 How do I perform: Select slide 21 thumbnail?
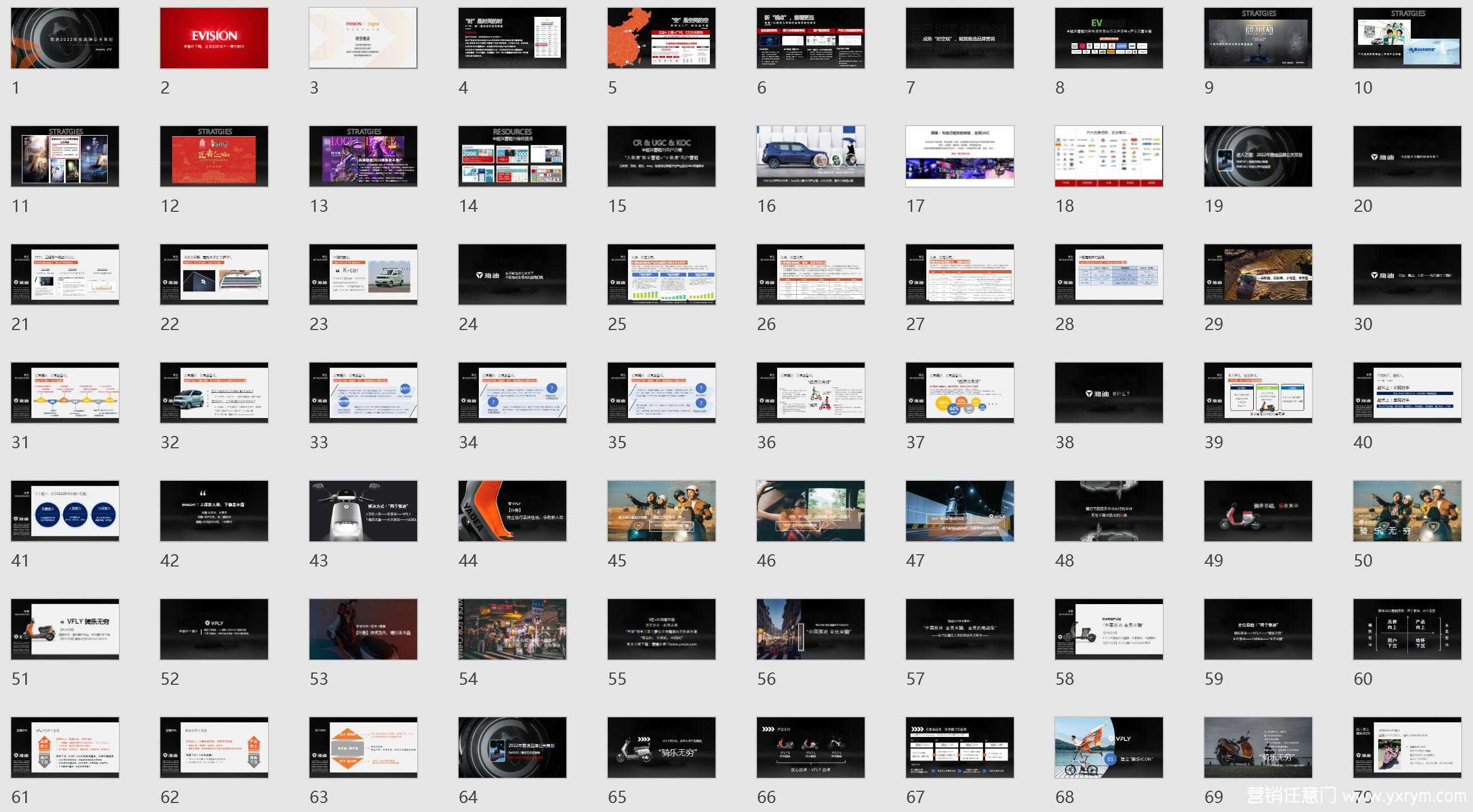coord(65,275)
